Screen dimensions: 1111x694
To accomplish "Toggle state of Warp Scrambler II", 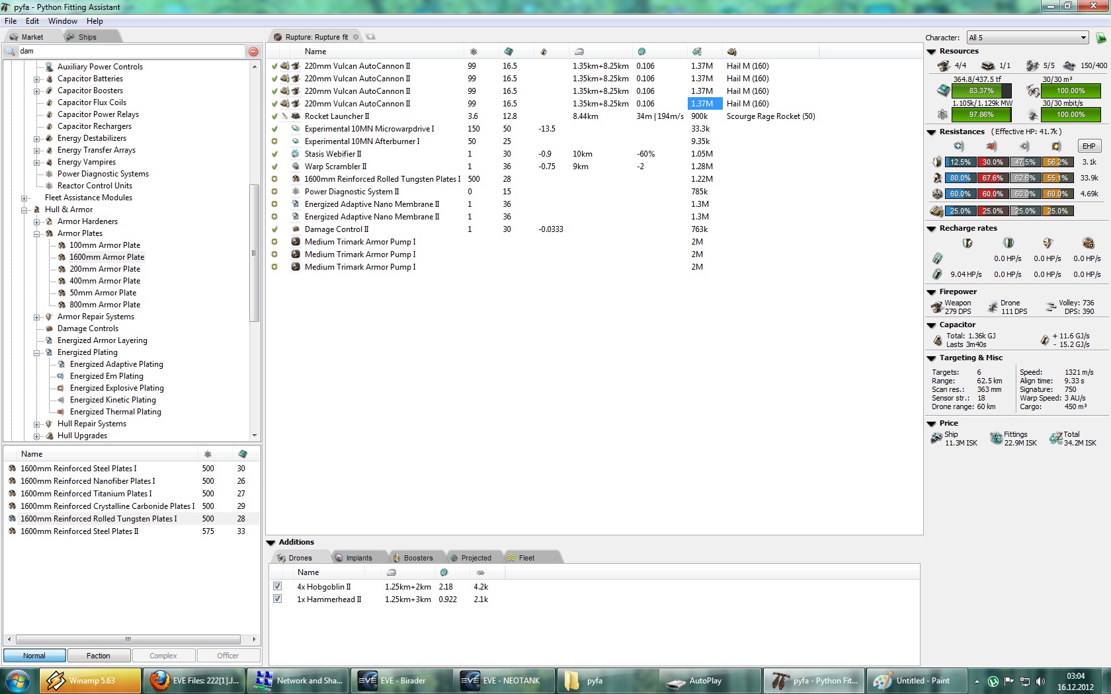I will [274, 167].
